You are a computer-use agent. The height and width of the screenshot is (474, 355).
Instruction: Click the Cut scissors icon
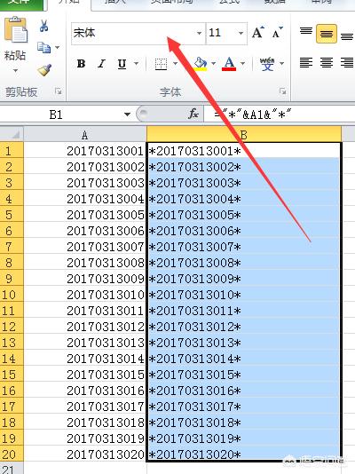point(43,26)
